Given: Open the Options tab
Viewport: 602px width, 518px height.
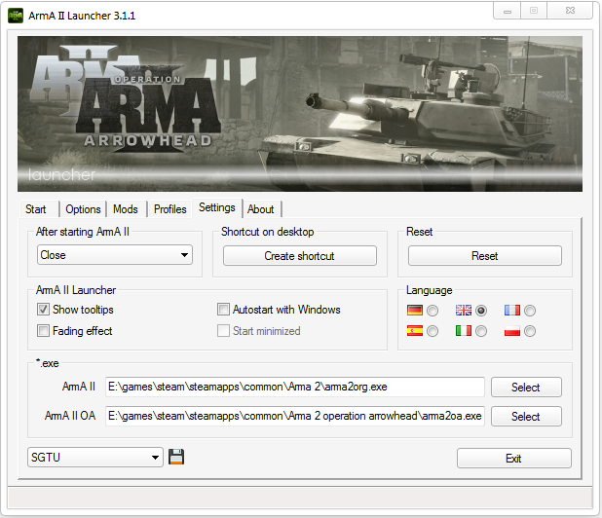Looking at the screenshot, I should [83, 209].
